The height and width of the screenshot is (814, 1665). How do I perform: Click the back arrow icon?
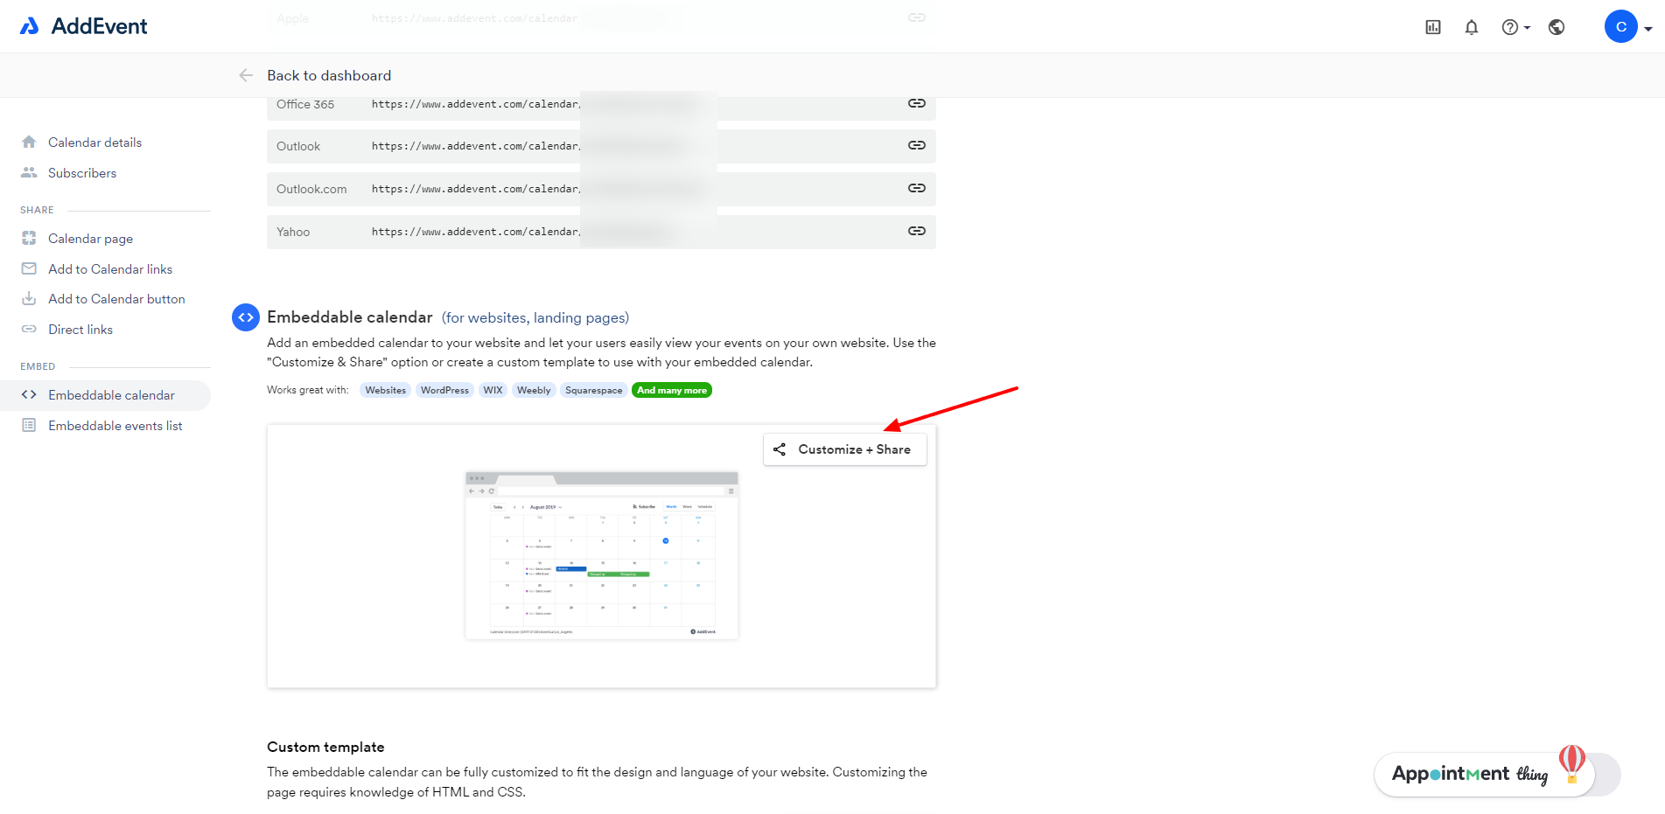[x=246, y=75]
